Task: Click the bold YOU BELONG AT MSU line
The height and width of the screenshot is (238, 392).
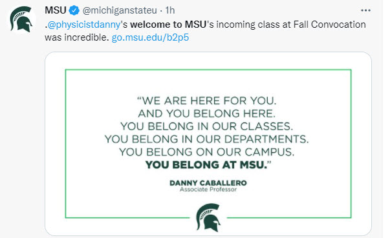Action: 208,164
